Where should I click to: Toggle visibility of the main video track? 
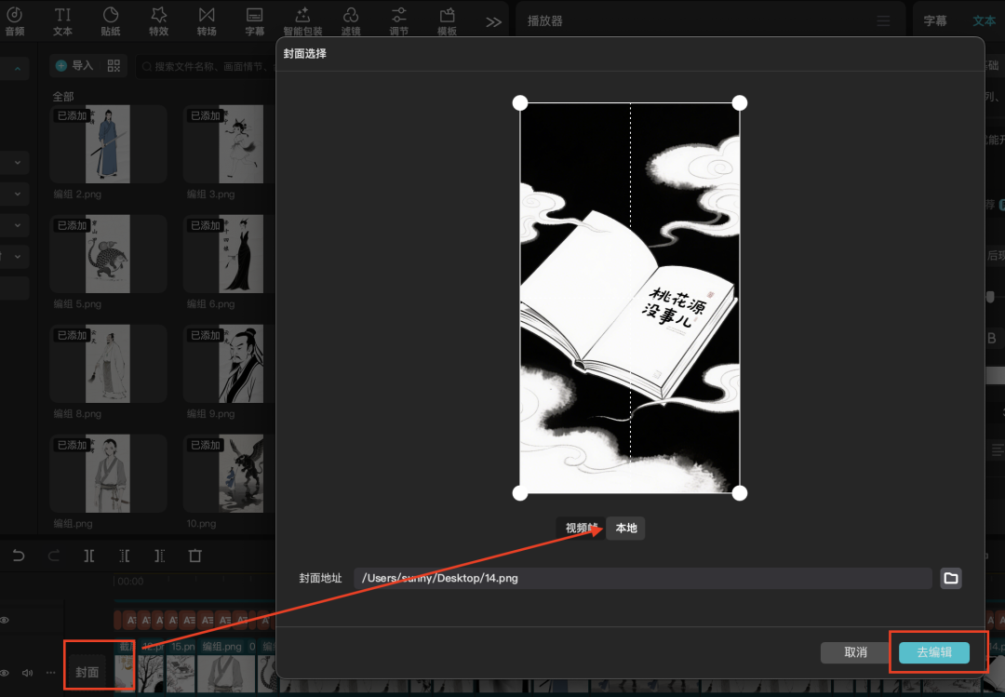pos(6,672)
